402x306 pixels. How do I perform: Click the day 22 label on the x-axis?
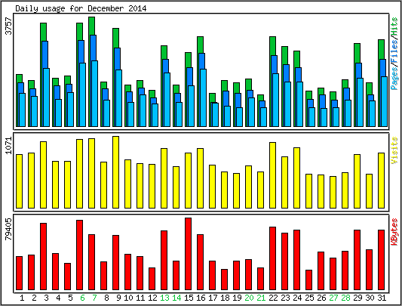(x=273, y=298)
